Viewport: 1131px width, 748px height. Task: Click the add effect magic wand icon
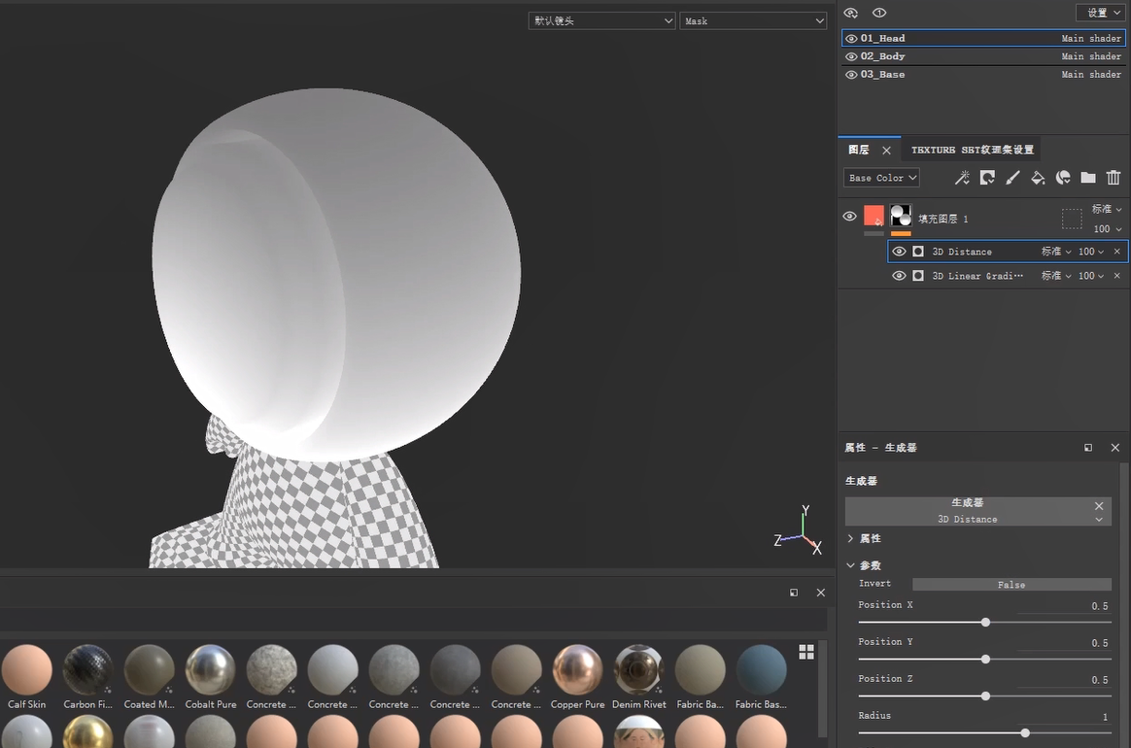(x=962, y=178)
